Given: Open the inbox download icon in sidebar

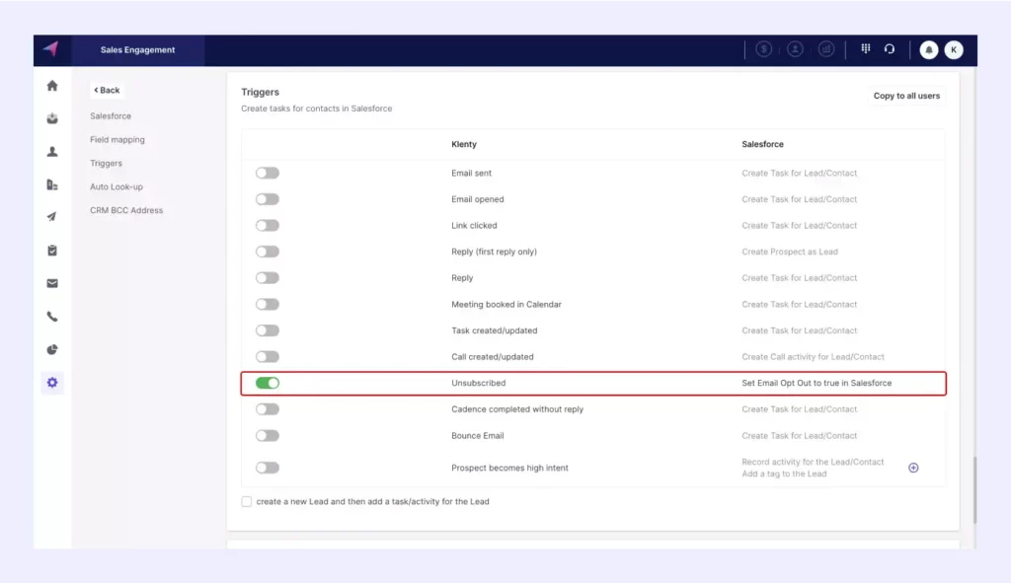Looking at the screenshot, I should pyautogui.click(x=52, y=118).
